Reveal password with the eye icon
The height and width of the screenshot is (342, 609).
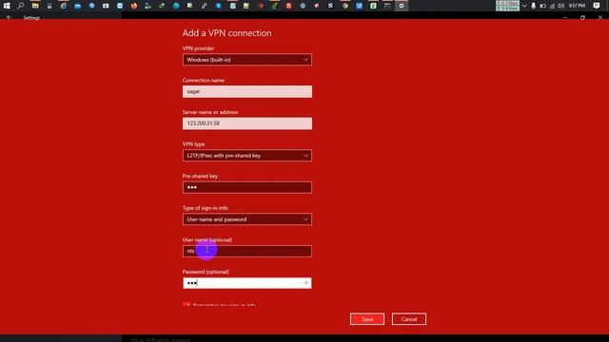click(x=306, y=283)
